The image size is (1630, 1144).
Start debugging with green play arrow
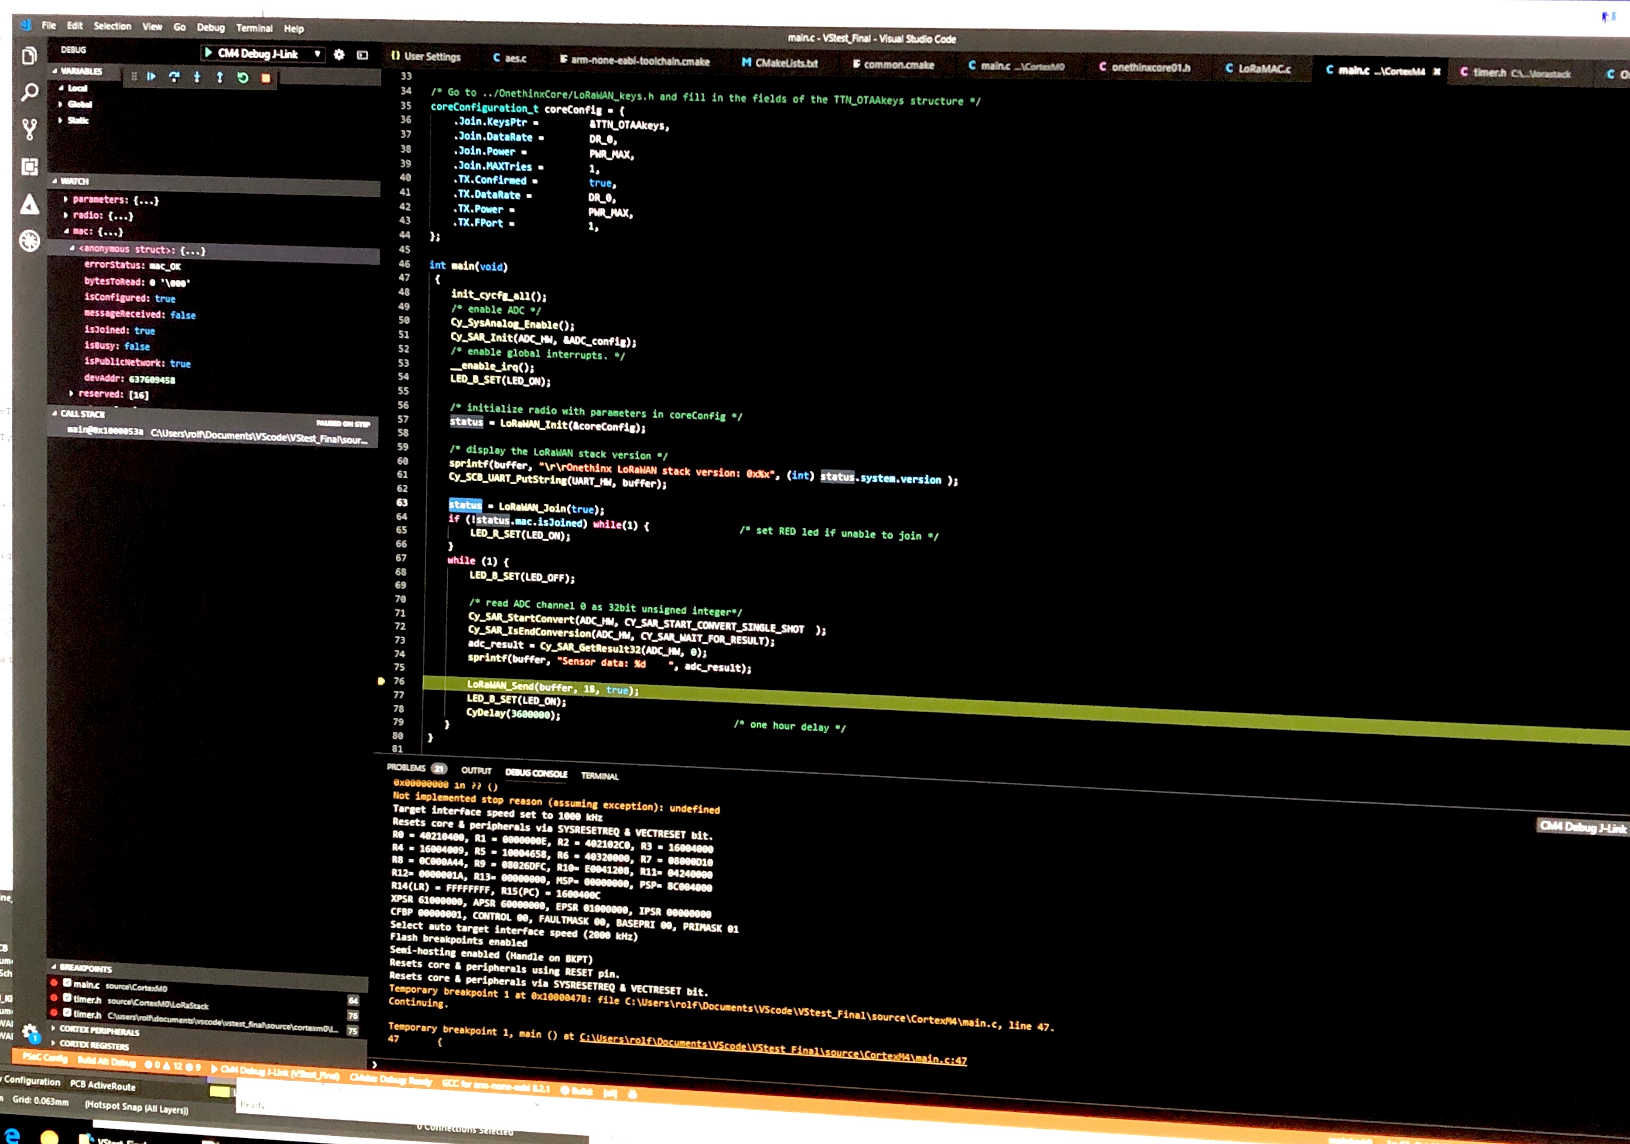tap(208, 52)
